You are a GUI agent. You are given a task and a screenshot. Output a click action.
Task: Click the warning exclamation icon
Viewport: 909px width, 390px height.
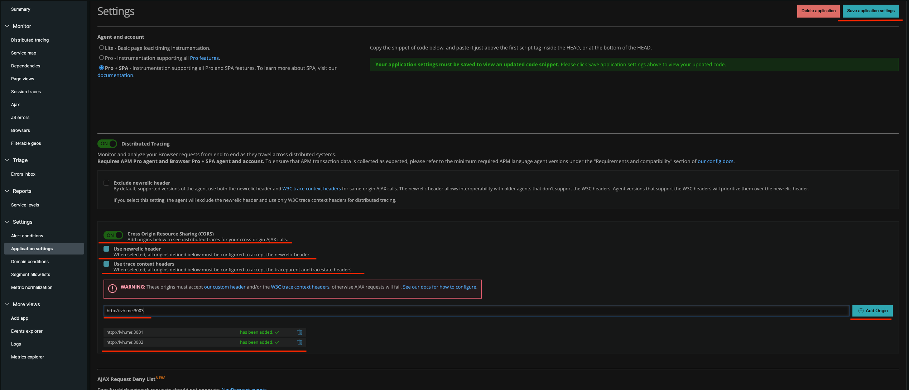tap(112, 289)
